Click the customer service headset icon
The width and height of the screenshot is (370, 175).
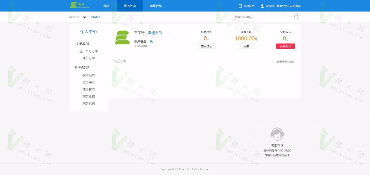[x=277, y=135]
